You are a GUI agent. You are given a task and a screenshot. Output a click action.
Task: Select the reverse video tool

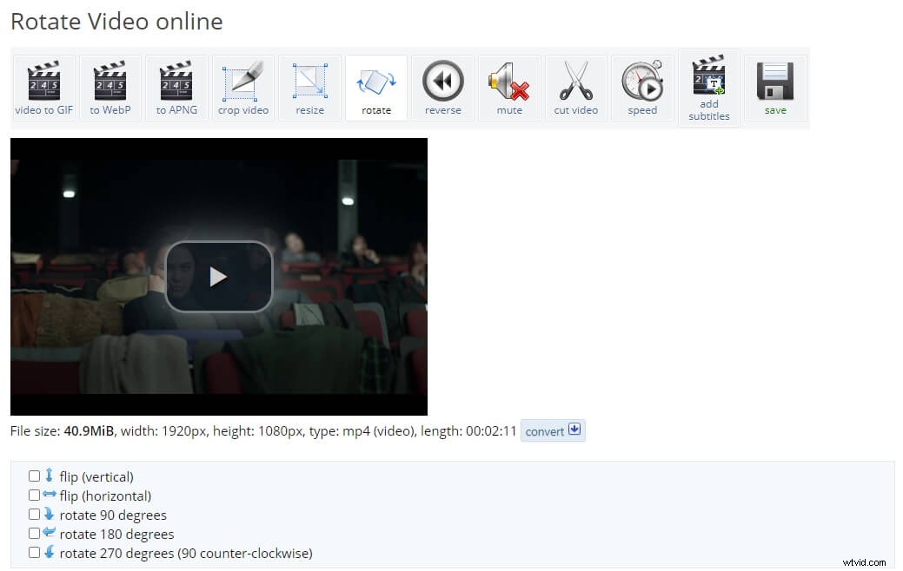(443, 86)
